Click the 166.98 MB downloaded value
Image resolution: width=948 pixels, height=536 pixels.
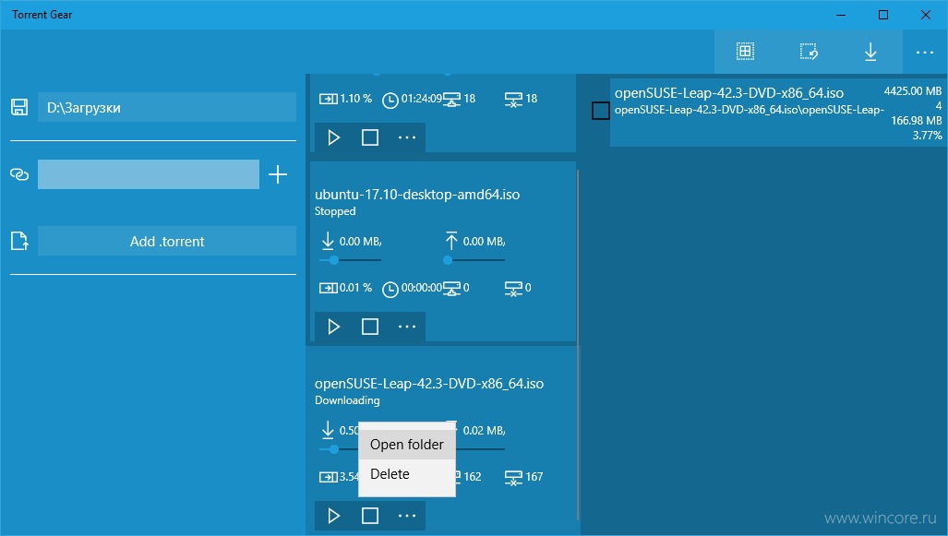click(917, 121)
